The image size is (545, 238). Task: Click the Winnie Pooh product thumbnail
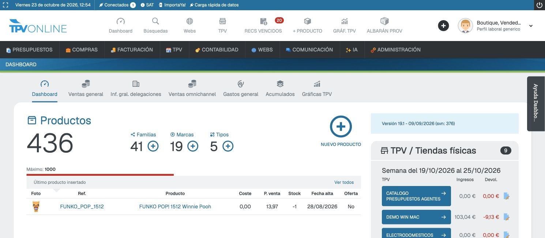tap(36, 207)
